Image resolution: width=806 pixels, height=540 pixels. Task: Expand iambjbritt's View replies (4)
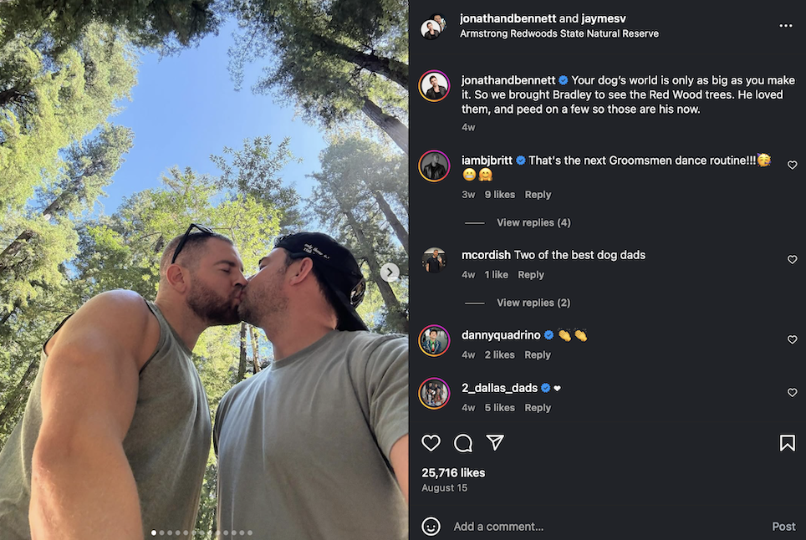(x=533, y=222)
